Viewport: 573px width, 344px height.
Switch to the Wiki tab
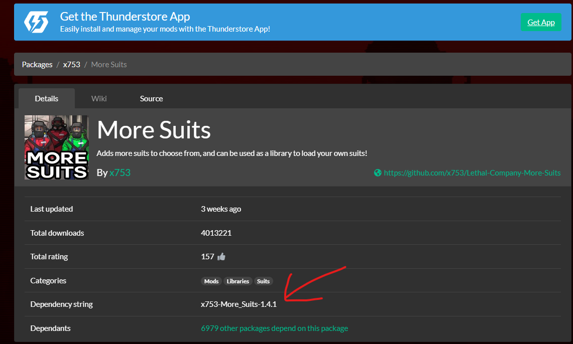pos(99,98)
